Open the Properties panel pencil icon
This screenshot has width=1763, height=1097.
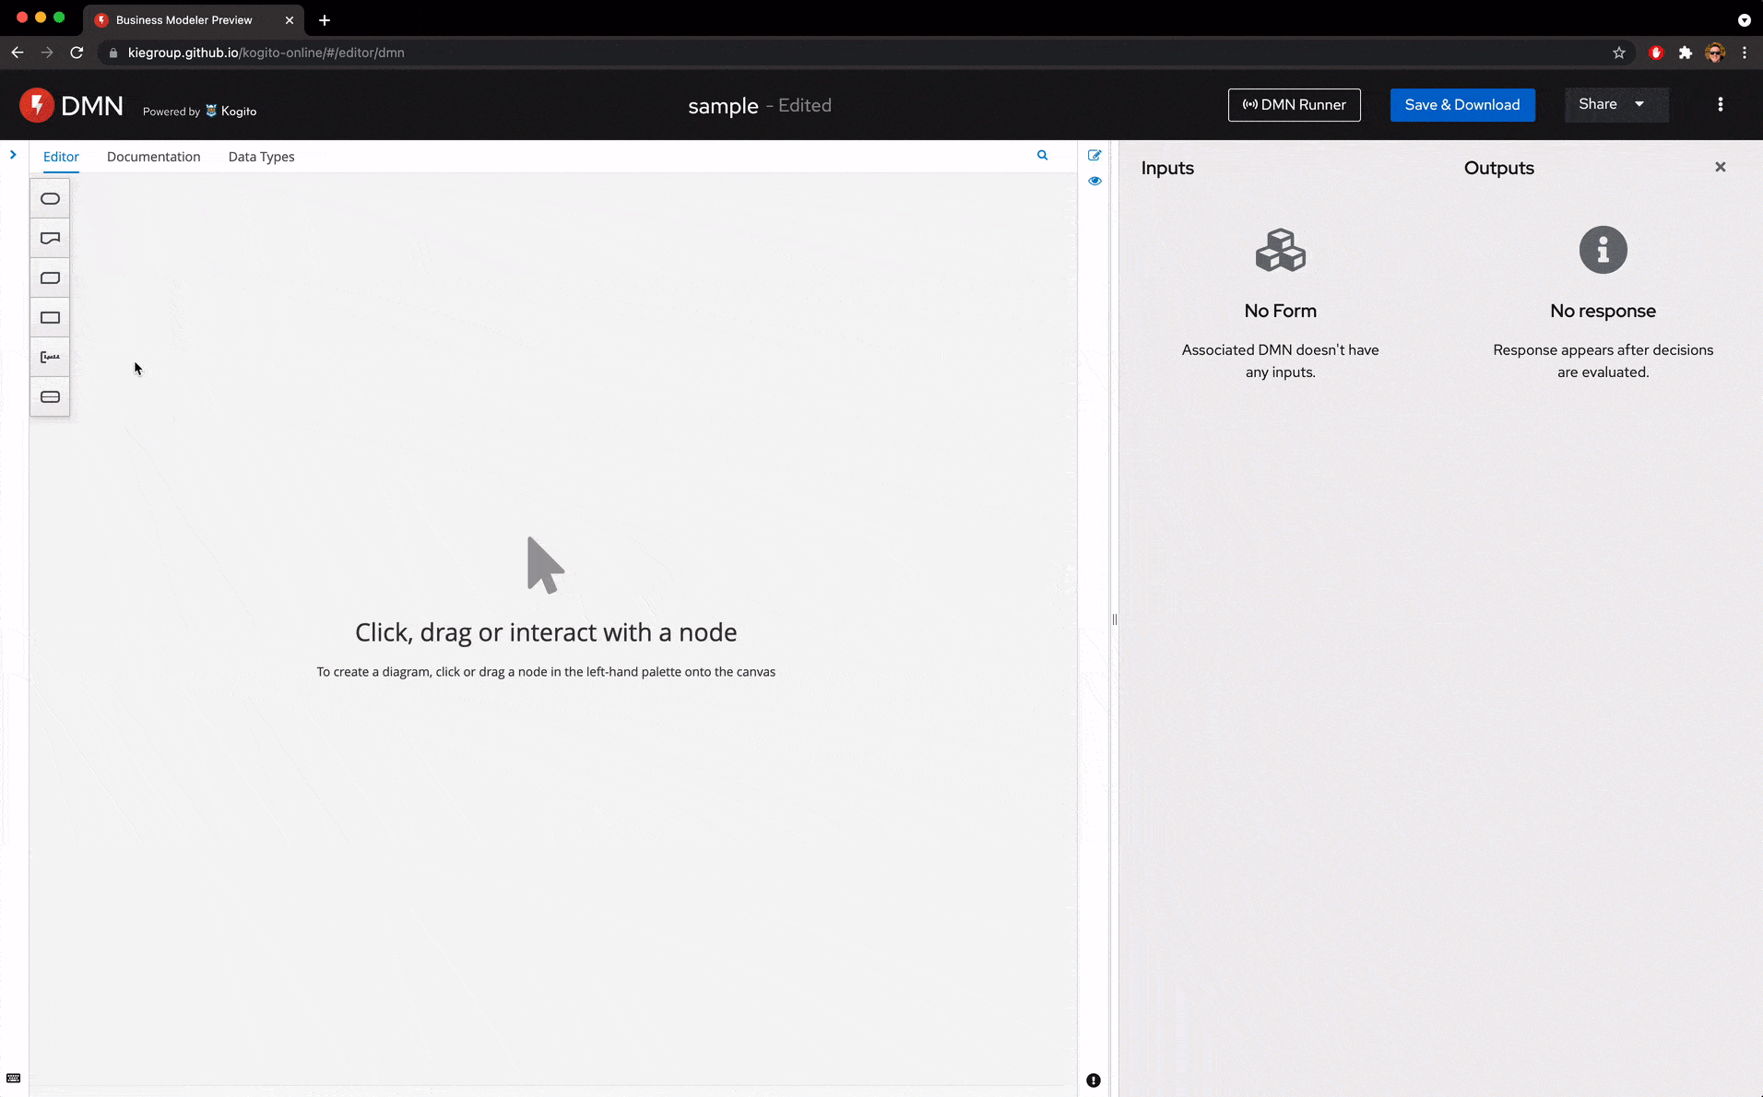1094,156
